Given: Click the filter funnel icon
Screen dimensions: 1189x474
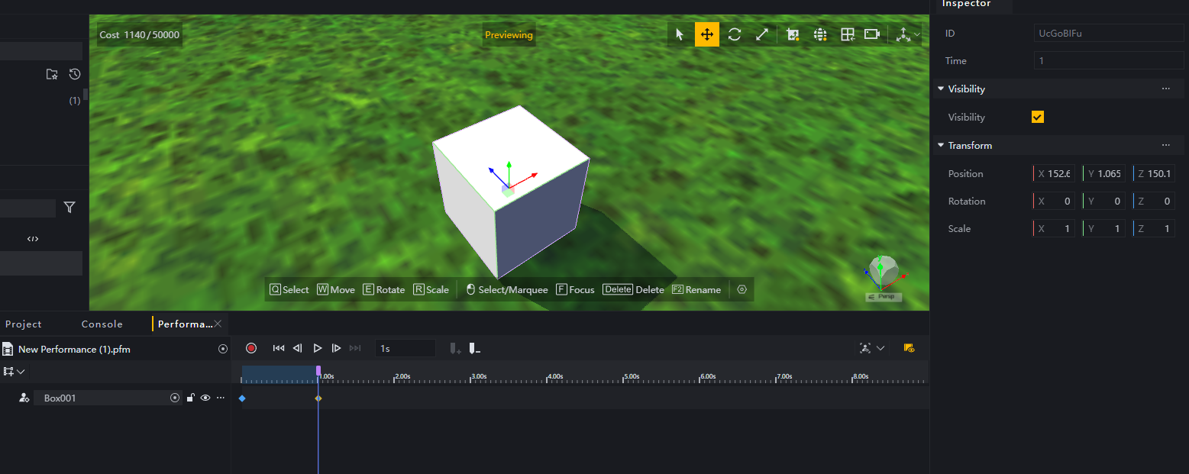Looking at the screenshot, I should [69, 207].
